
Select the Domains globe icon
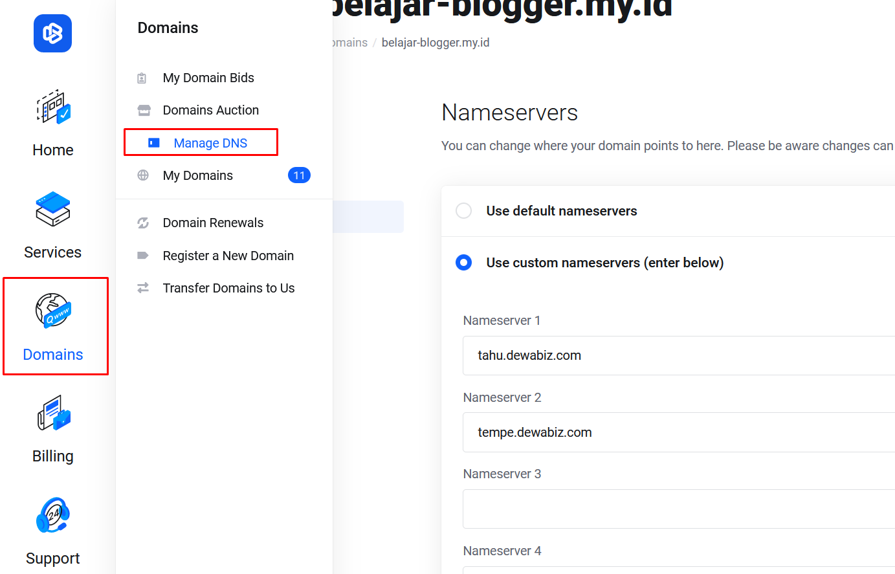point(53,311)
